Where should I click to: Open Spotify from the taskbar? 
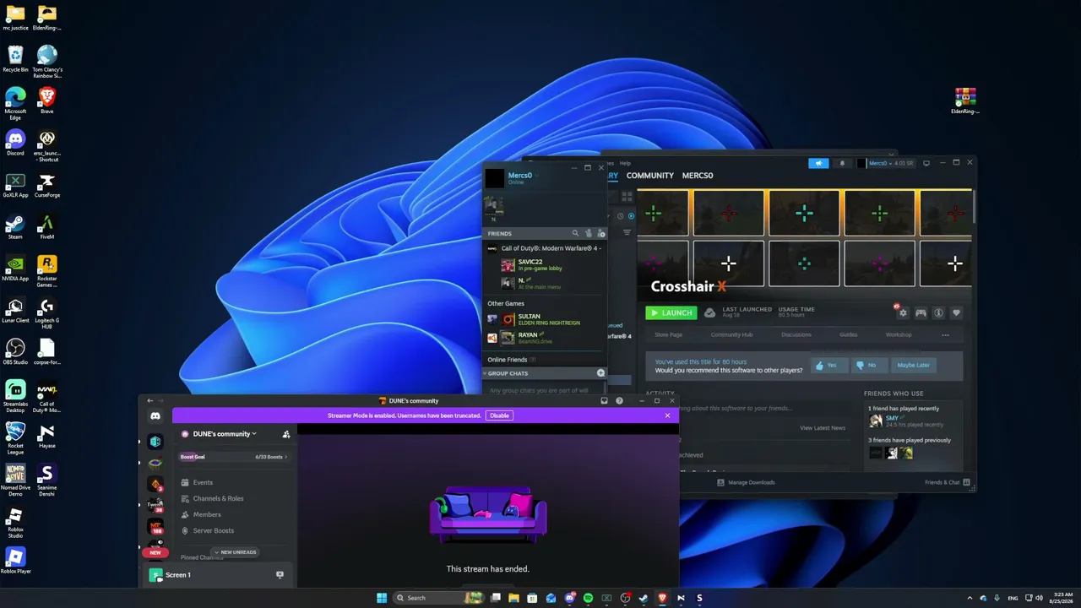pos(588,598)
